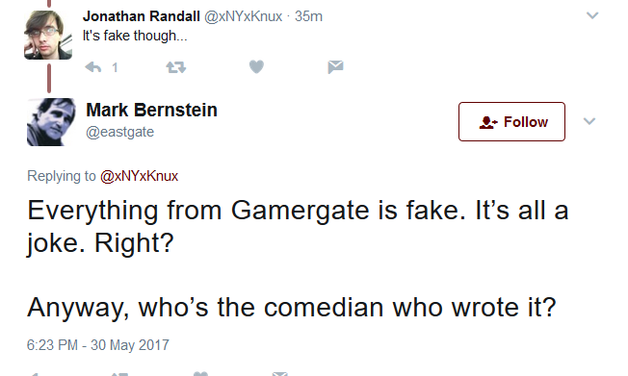Message Mark Bernstein's tweet with envelope icon
Image resolution: width=628 pixels, height=376 pixels.
point(280,374)
